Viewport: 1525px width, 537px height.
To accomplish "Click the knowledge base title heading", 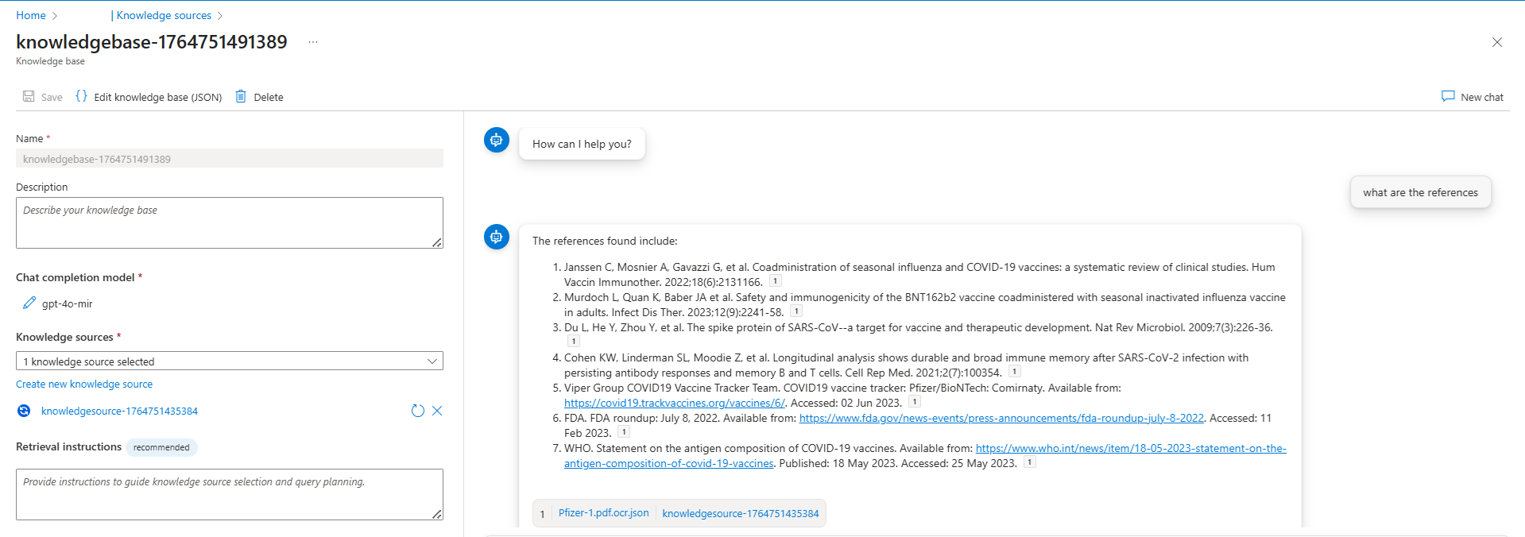I will tap(152, 42).
